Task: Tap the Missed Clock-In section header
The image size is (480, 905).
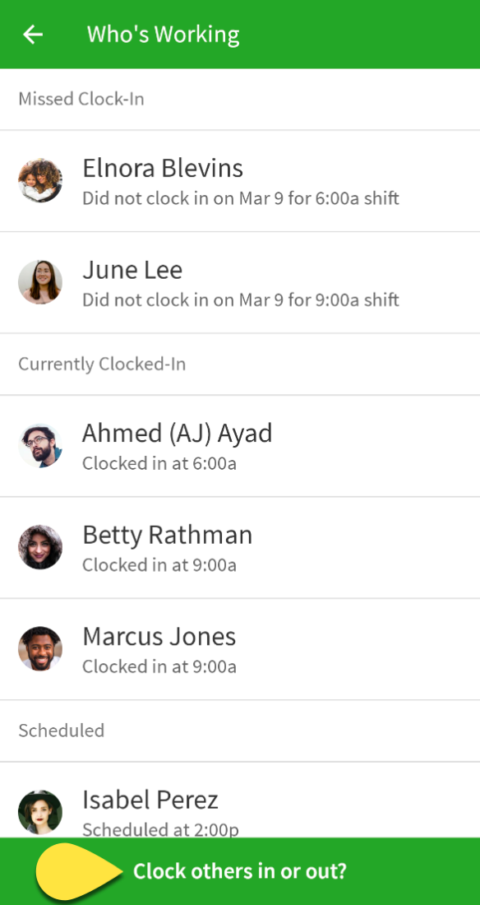Action: (x=81, y=99)
